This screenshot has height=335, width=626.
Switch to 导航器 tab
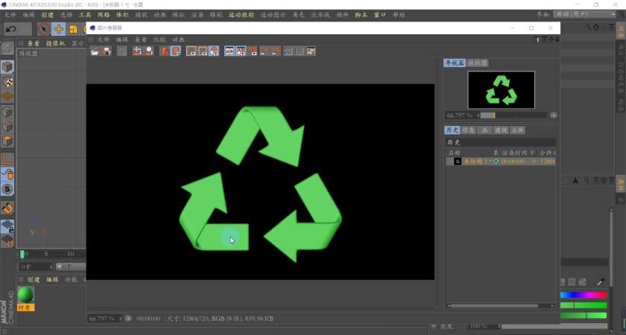(455, 63)
